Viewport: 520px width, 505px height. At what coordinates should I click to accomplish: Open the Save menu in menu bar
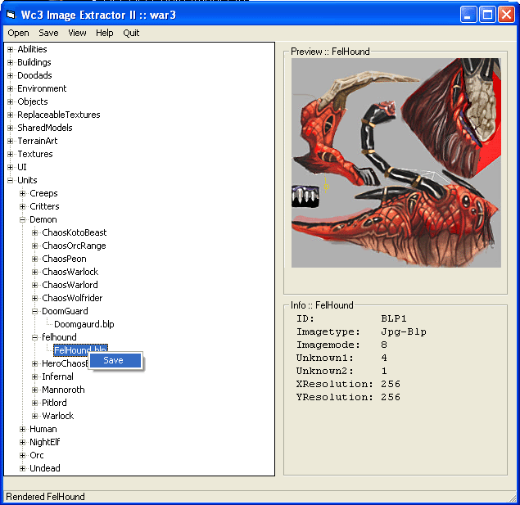tap(48, 33)
